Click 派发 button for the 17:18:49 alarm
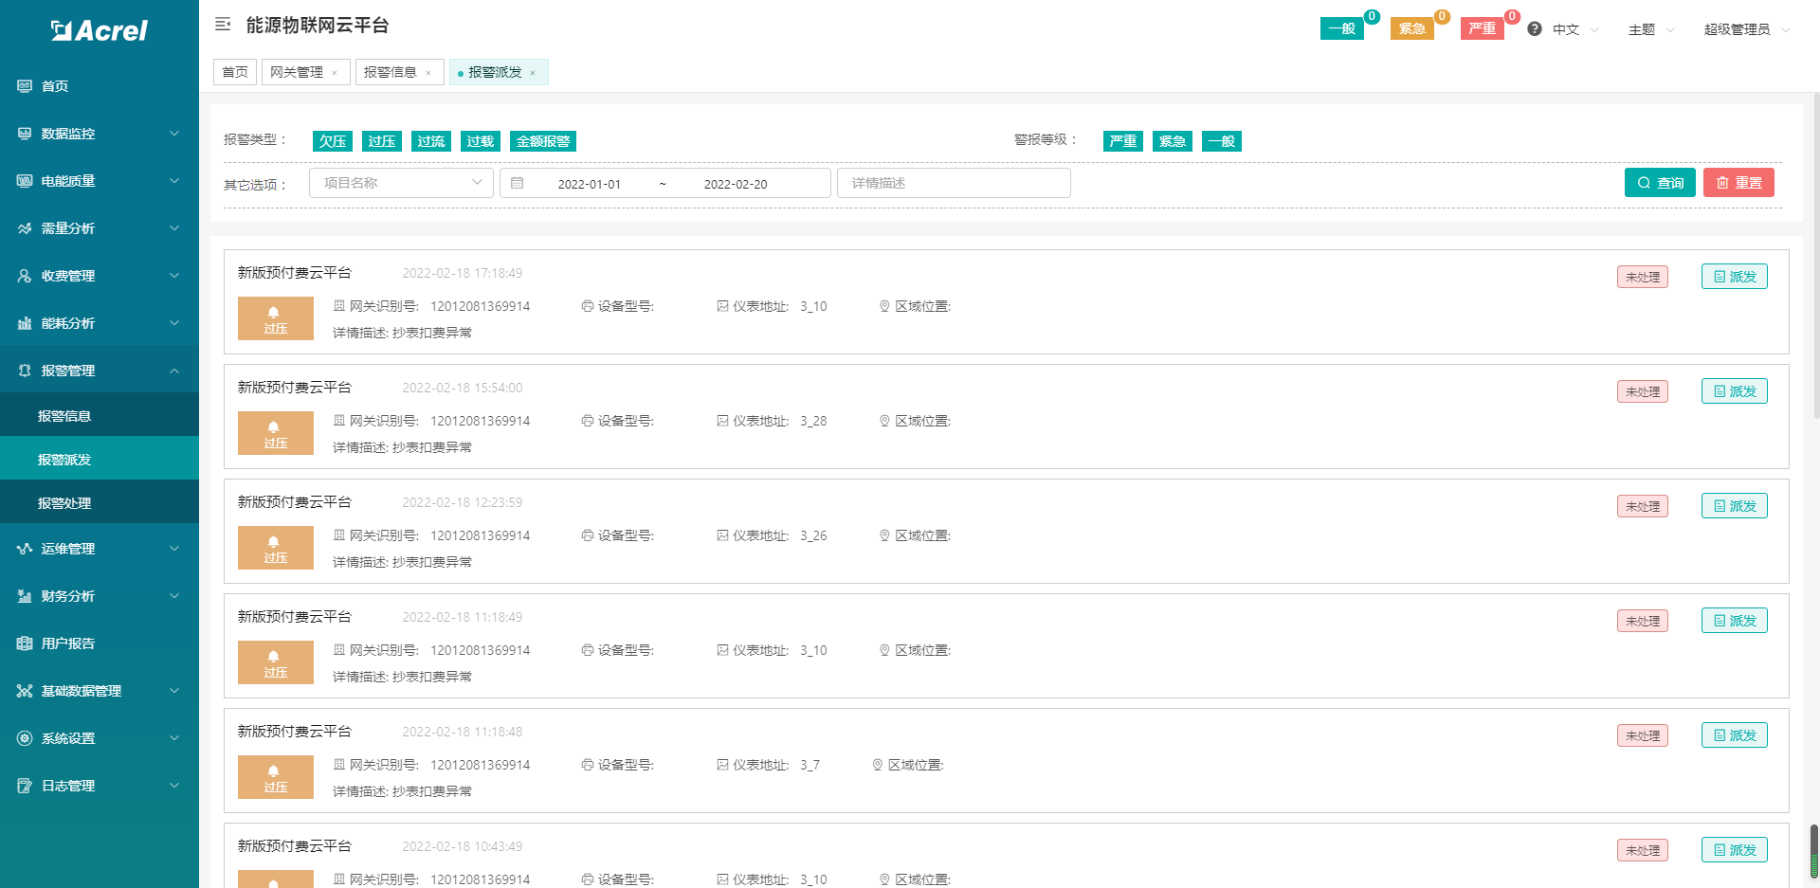Image resolution: width=1820 pixels, height=888 pixels. click(x=1734, y=277)
